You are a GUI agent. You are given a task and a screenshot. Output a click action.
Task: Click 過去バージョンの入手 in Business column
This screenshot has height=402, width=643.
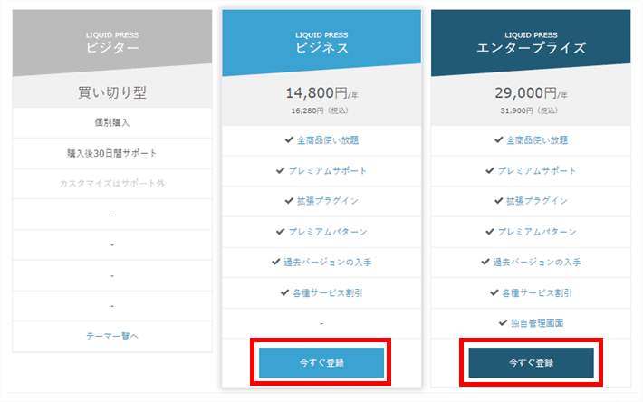pyautogui.click(x=327, y=262)
